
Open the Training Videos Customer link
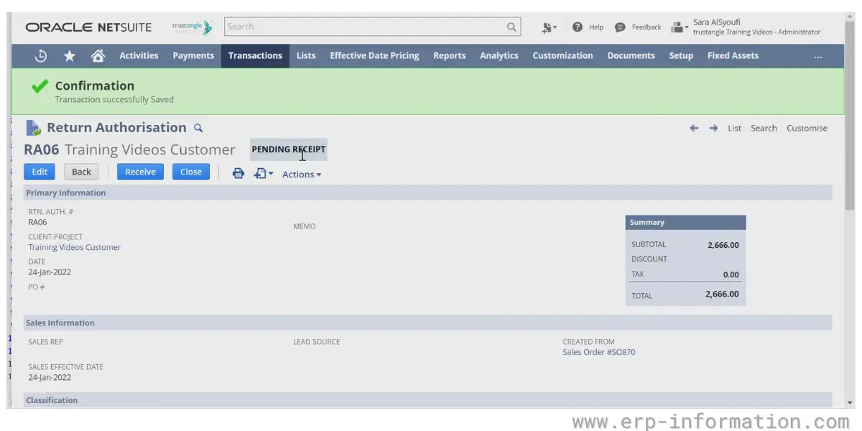pyautogui.click(x=75, y=247)
